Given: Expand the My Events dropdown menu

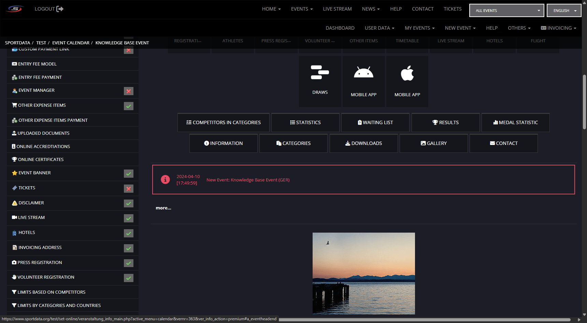Looking at the screenshot, I should 419,28.
